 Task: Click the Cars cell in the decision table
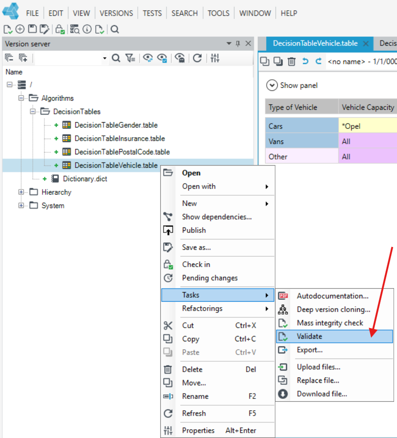(302, 125)
